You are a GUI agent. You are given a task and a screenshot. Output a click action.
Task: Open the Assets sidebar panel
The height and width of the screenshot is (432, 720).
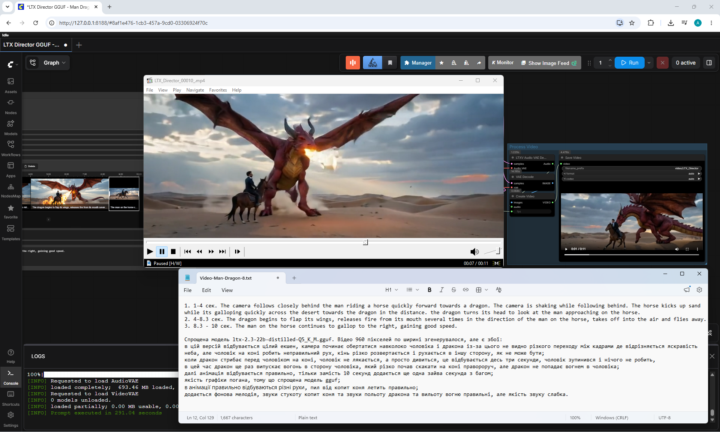click(x=10, y=86)
